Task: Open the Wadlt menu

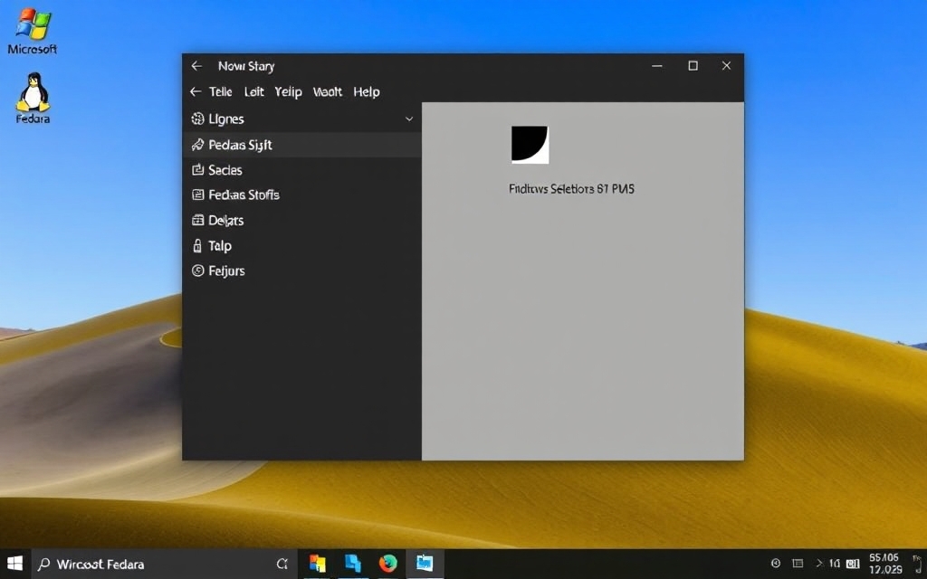Action: (x=328, y=91)
